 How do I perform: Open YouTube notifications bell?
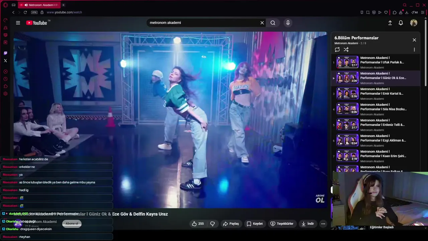tap(401, 23)
